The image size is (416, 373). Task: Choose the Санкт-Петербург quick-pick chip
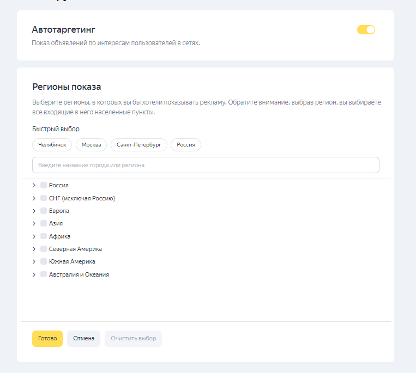(138, 145)
